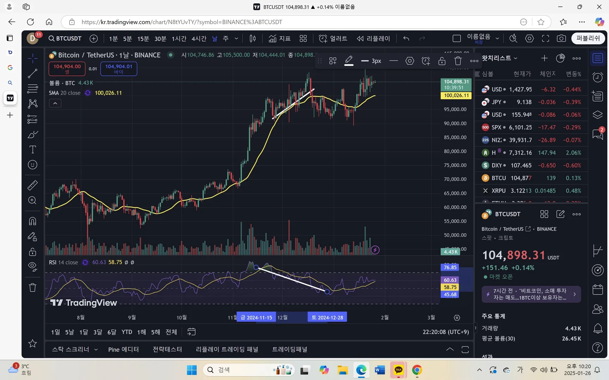Toggle the favorites star toolbar
Screen dimensions: 609x380
[x=32, y=343]
